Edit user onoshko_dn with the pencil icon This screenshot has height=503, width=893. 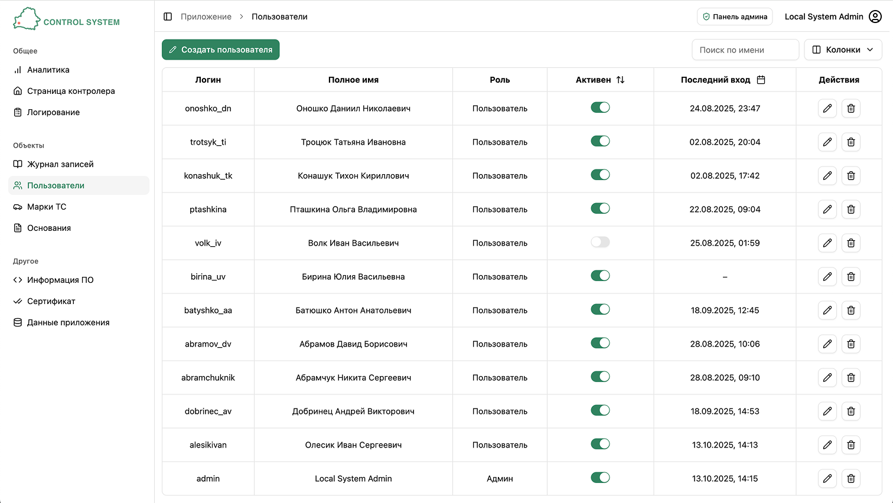[x=827, y=109]
